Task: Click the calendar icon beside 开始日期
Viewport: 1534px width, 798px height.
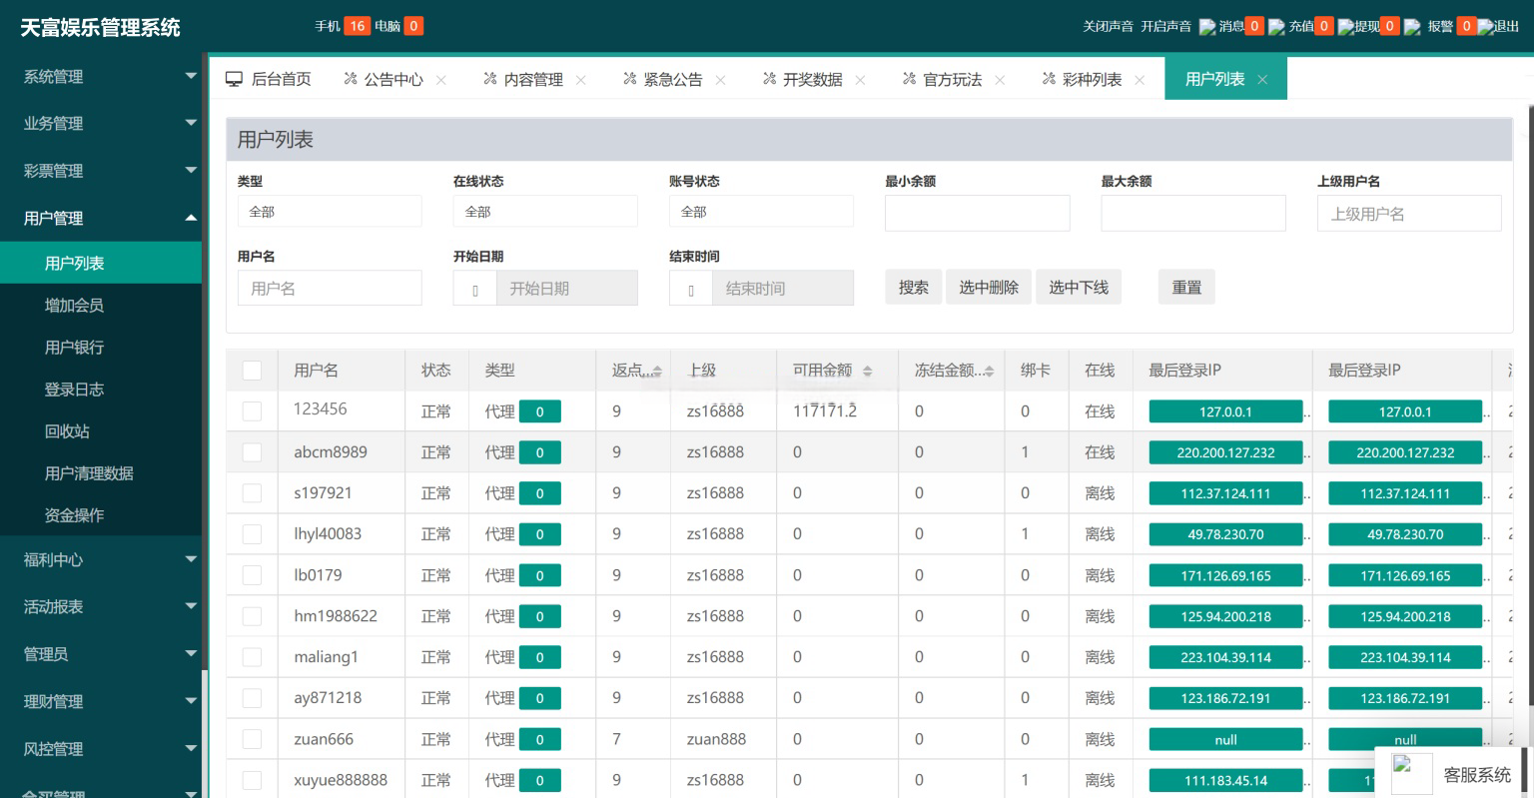Action: (x=475, y=289)
